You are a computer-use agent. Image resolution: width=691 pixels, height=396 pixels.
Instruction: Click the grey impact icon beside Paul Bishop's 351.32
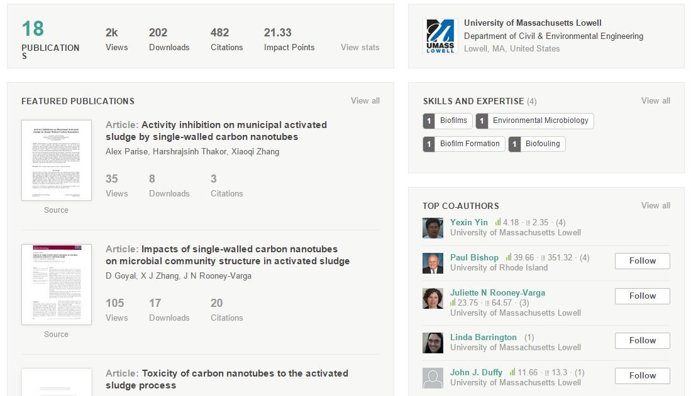tap(543, 259)
